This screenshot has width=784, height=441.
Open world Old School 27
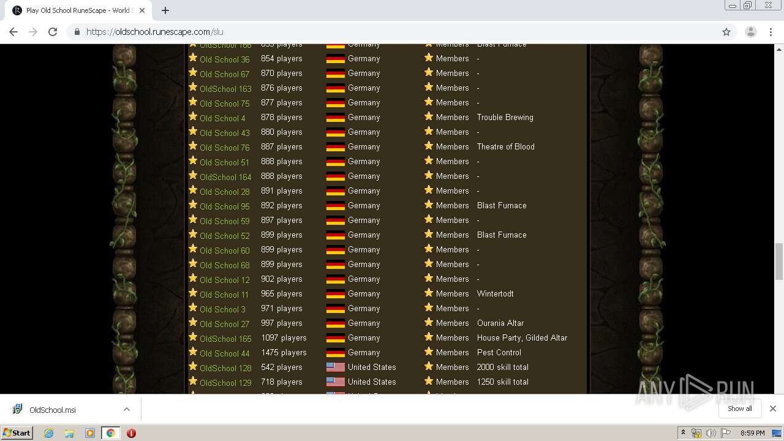(224, 324)
